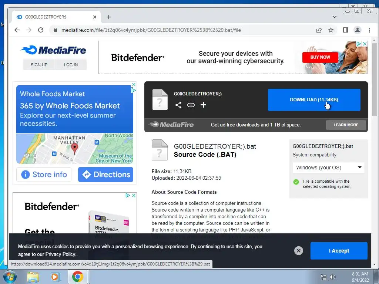Open a new browser tab

[x=109, y=17]
